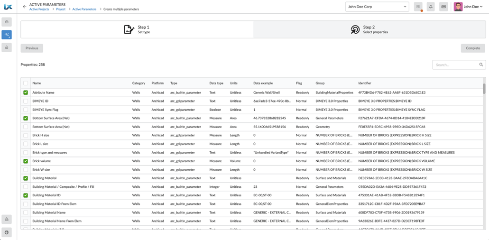This screenshot has height=240, width=489.
Task: Click the back arrow beside Active Parameters
Action: click(x=25, y=7)
